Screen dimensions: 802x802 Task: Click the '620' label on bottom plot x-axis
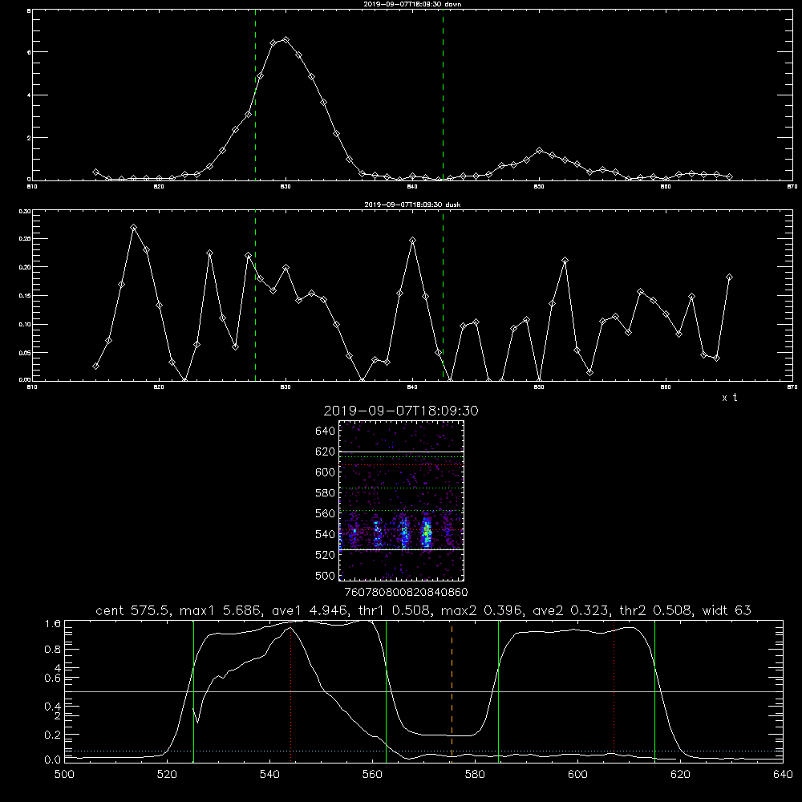click(680, 774)
